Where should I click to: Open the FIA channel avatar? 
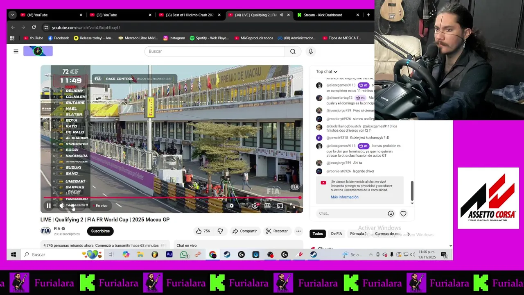(45, 231)
